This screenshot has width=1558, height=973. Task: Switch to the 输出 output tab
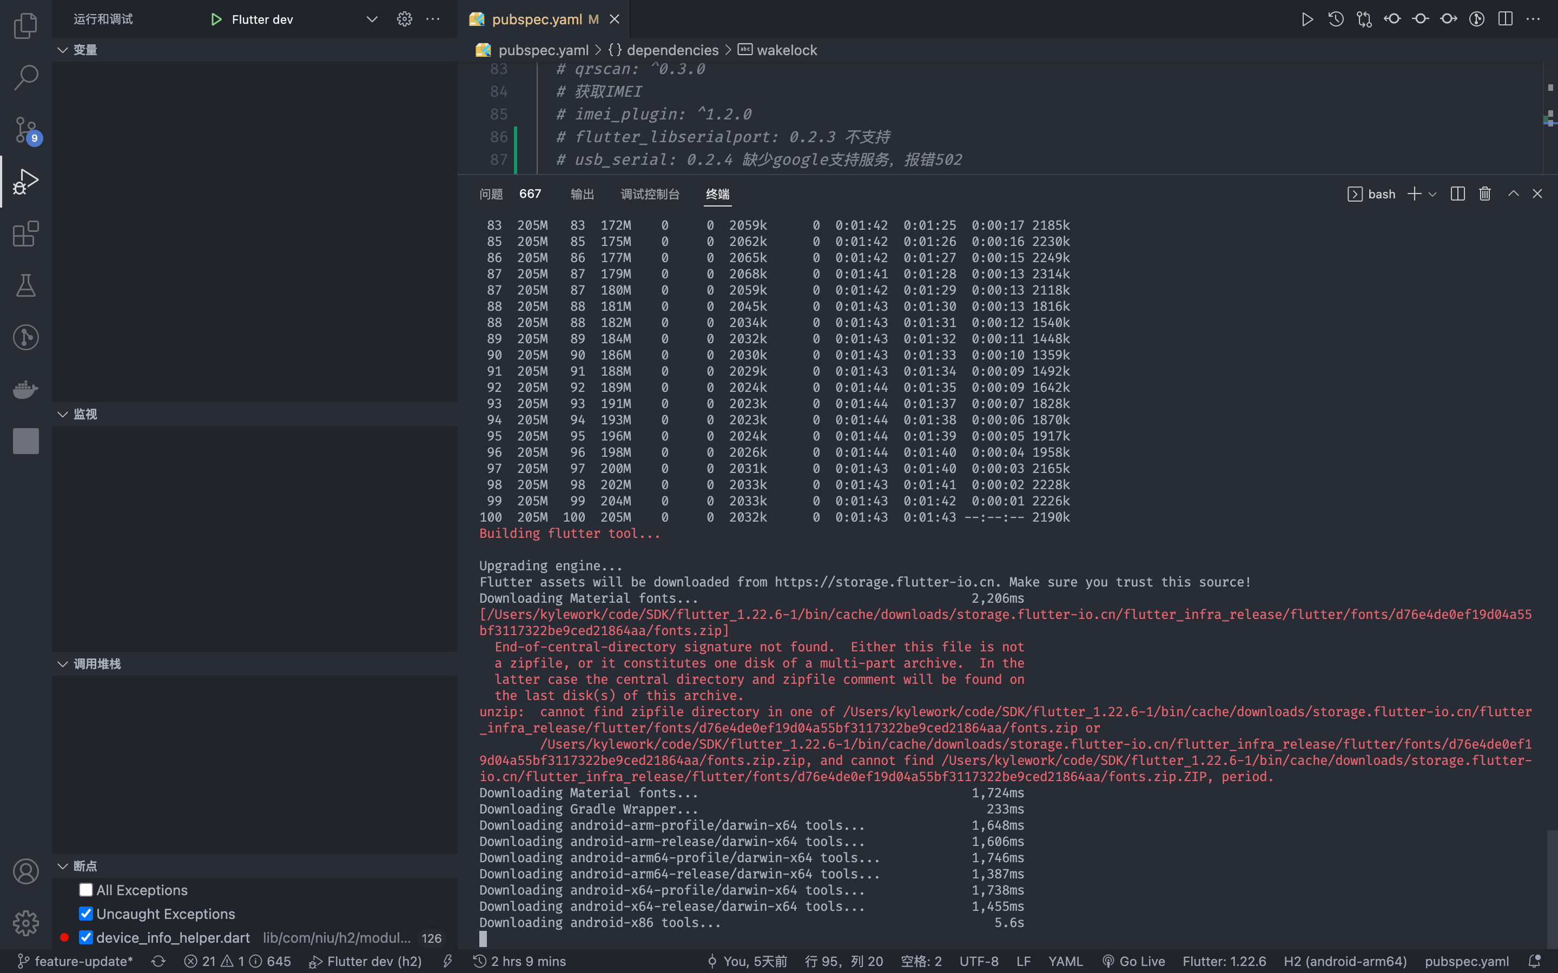click(x=582, y=194)
